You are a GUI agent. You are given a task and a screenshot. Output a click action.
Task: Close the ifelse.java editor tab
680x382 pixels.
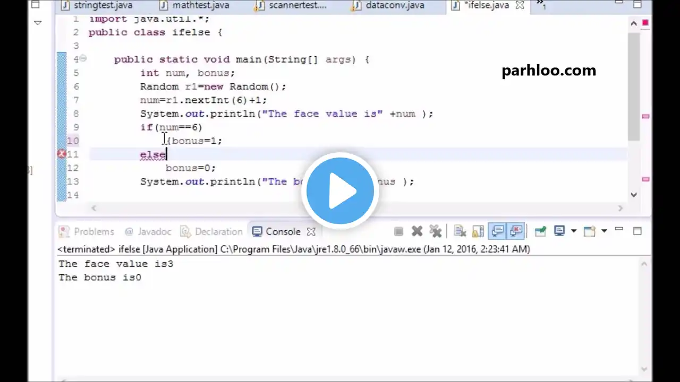(x=520, y=5)
